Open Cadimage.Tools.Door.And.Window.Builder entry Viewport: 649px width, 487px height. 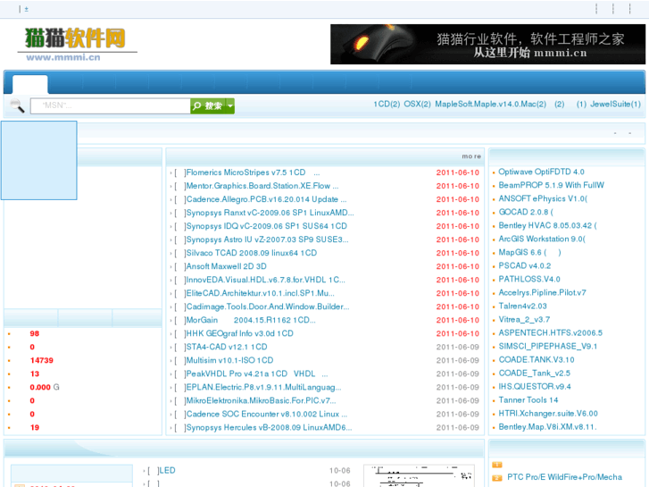[268, 306]
